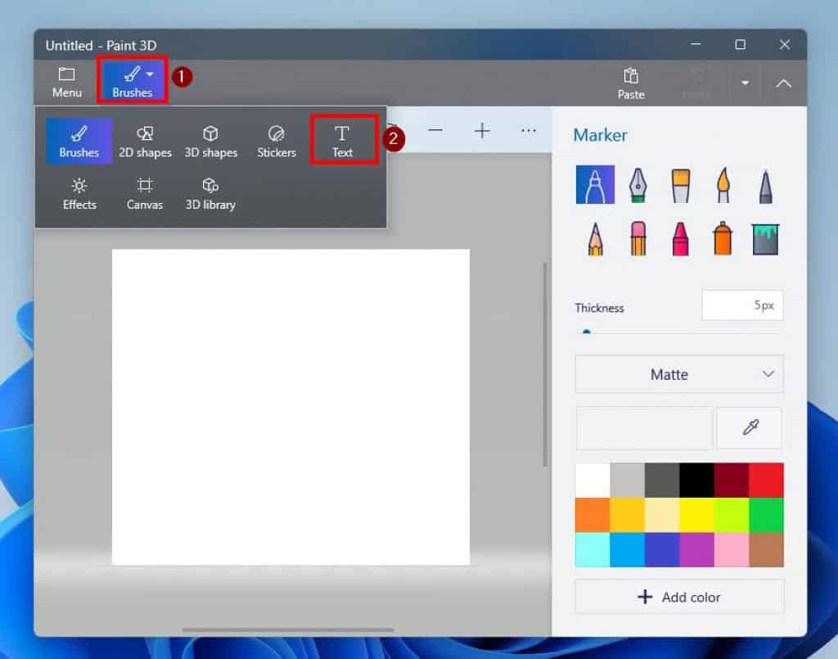Open the Canvas settings tool

[x=145, y=194]
